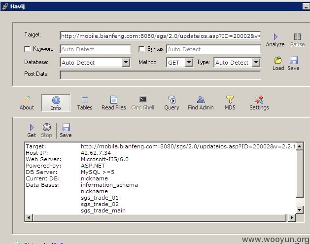Click the Microsoft-IIS/6.0 web server value

coord(104,159)
